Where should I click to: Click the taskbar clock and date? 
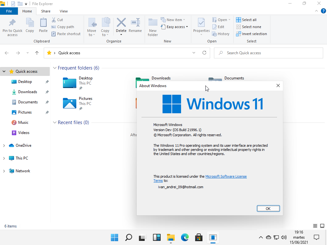[x=299, y=237]
